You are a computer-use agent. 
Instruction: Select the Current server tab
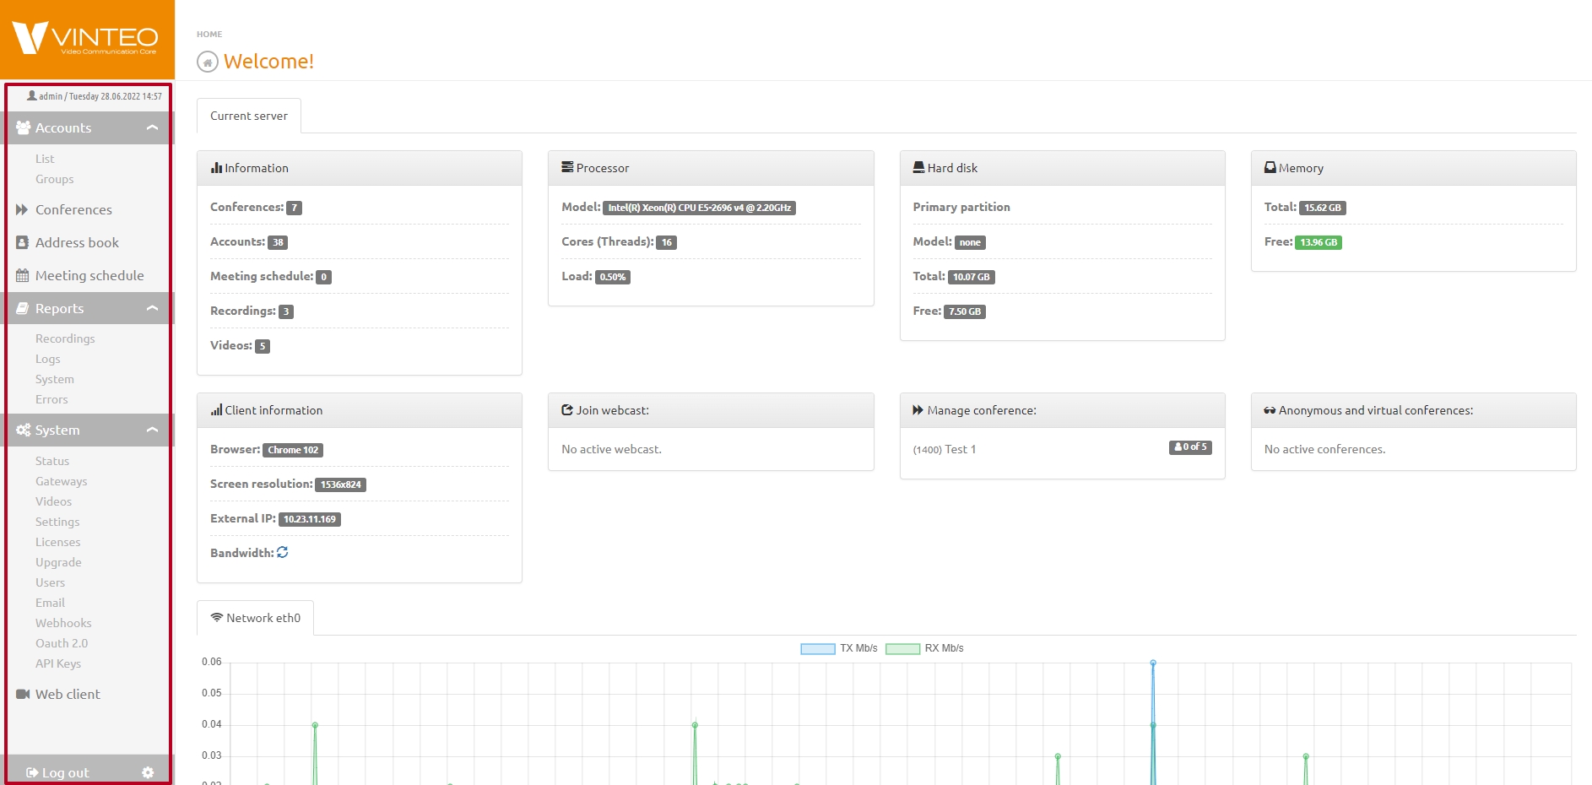pos(248,116)
